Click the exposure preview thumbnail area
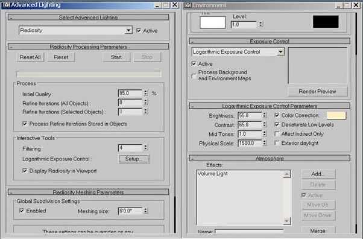The height and width of the screenshot is (239, 363). 318,66
